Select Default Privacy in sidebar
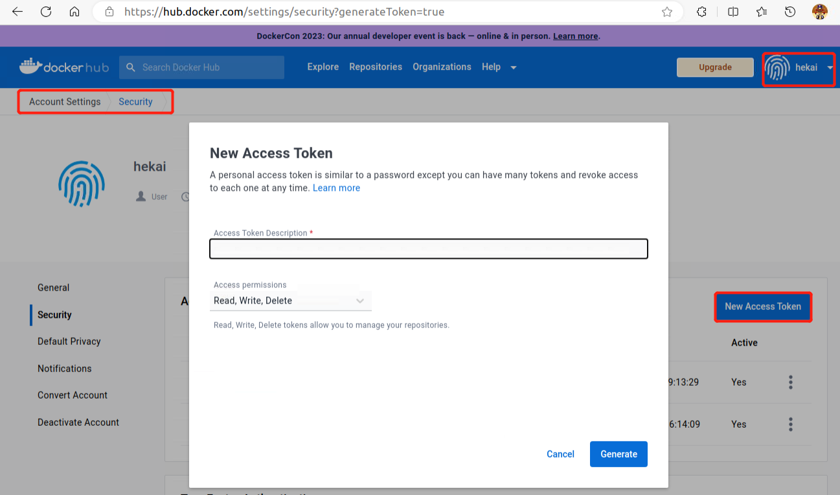 [69, 342]
